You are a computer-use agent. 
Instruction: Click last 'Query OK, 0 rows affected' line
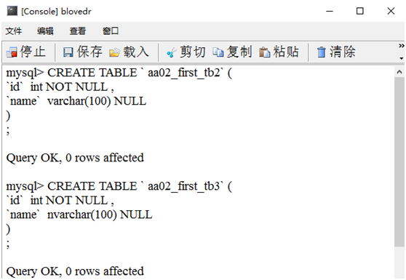click(75, 272)
